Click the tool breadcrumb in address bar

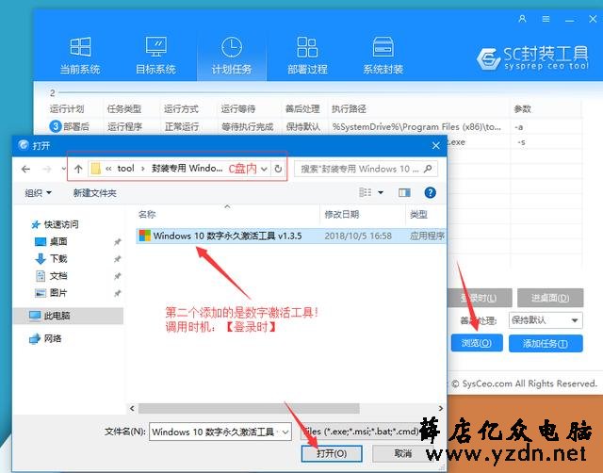pos(125,169)
